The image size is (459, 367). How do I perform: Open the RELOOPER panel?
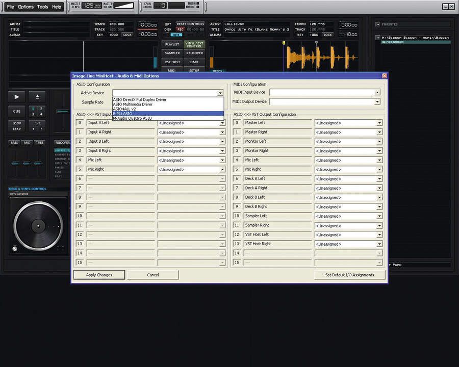[194, 53]
